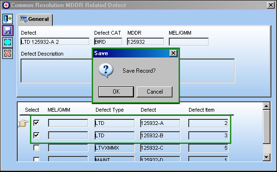Switch to the General tab
The image size is (277, 172).
[35, 19]
